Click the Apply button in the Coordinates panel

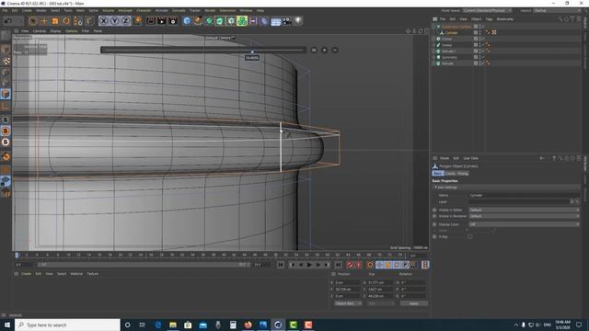point(413,303)
